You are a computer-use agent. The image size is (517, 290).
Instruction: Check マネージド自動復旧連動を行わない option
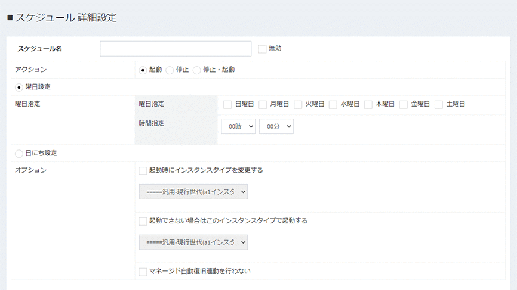tap(143, 272)
